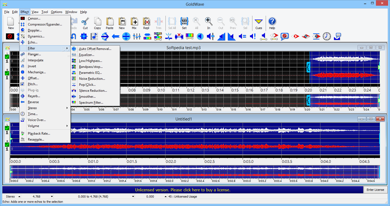Click the Maximize Volume speaker-exclamation icon
Screen dimensions: 390x206
[x=253, y=36]
